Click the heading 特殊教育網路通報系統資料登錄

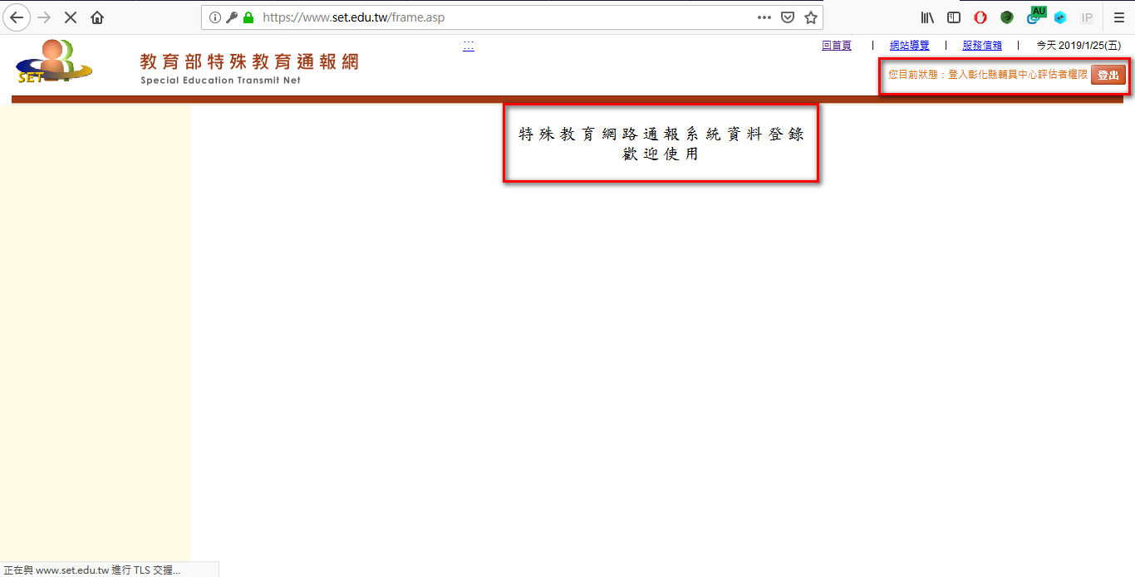point(661,134)
